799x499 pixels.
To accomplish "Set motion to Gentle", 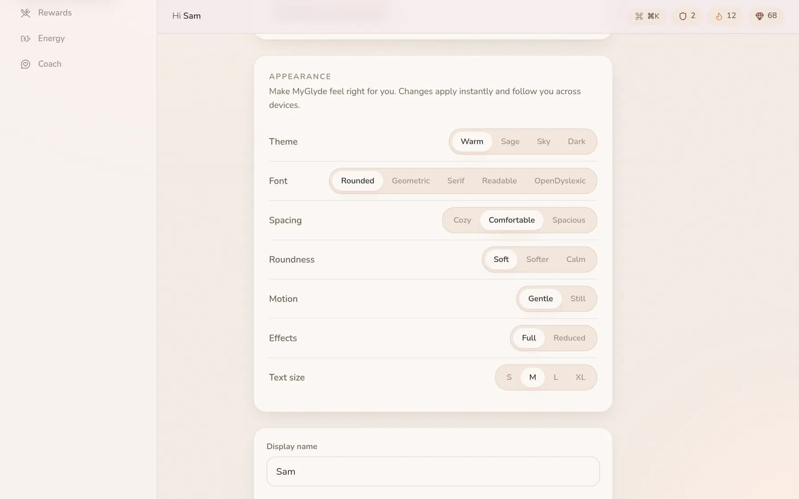I will pos(540,299).
